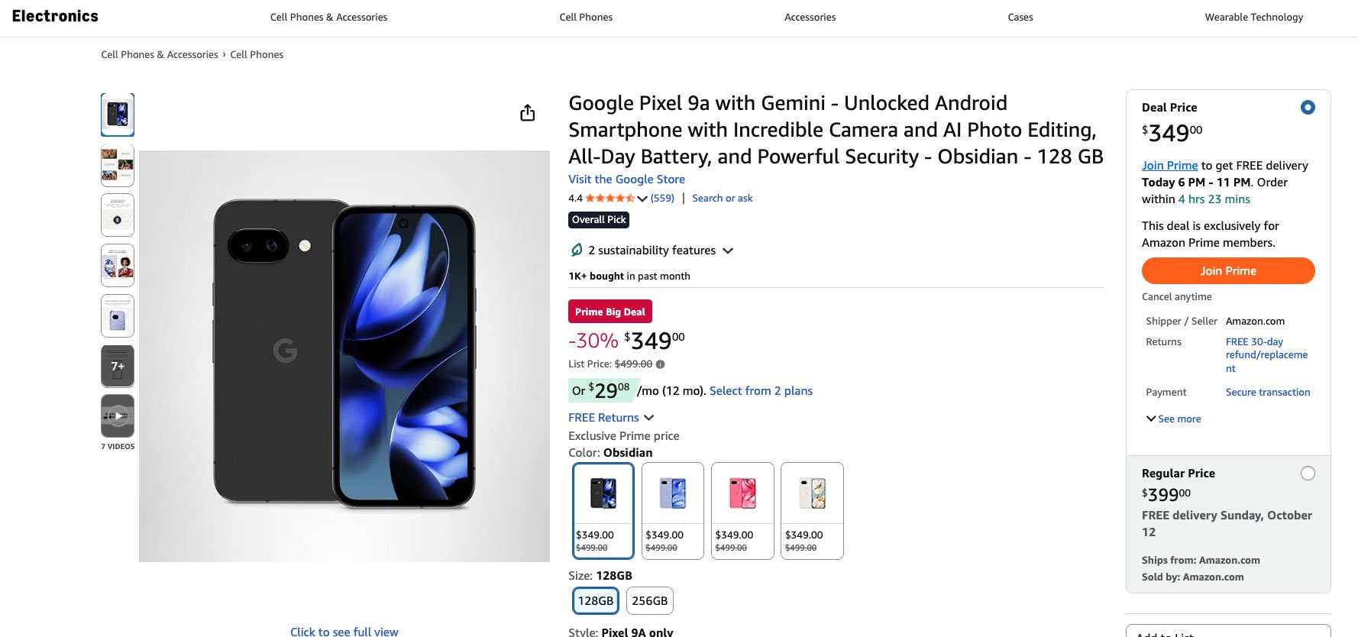Open the Wearable Technology menu item
Screen dimensions: 1358x637
[1253, 17]
